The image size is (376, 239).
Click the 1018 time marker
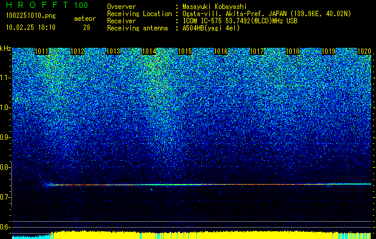[293, 51]
